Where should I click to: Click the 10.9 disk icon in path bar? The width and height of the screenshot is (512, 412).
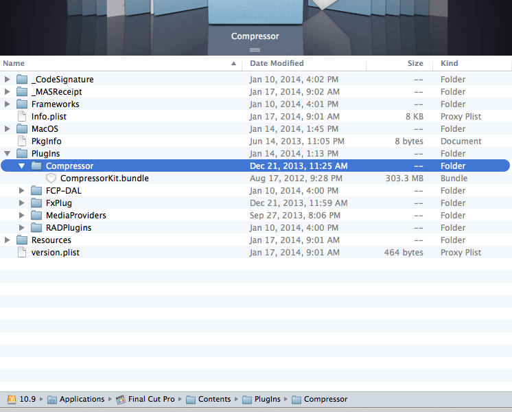coord(12,399)
